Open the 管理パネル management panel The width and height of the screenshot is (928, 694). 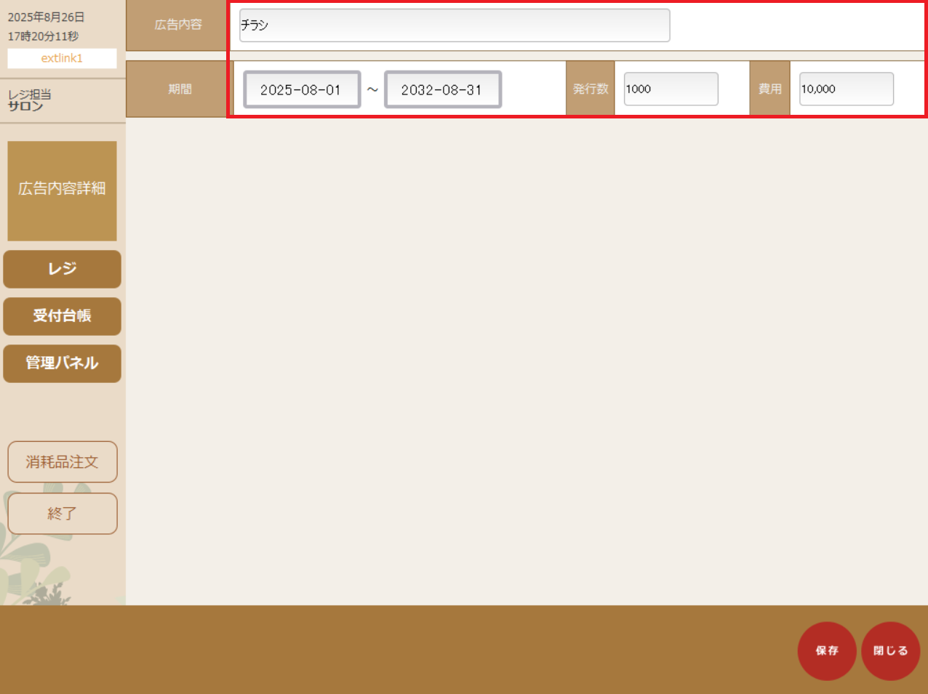(x=62, y=363)
